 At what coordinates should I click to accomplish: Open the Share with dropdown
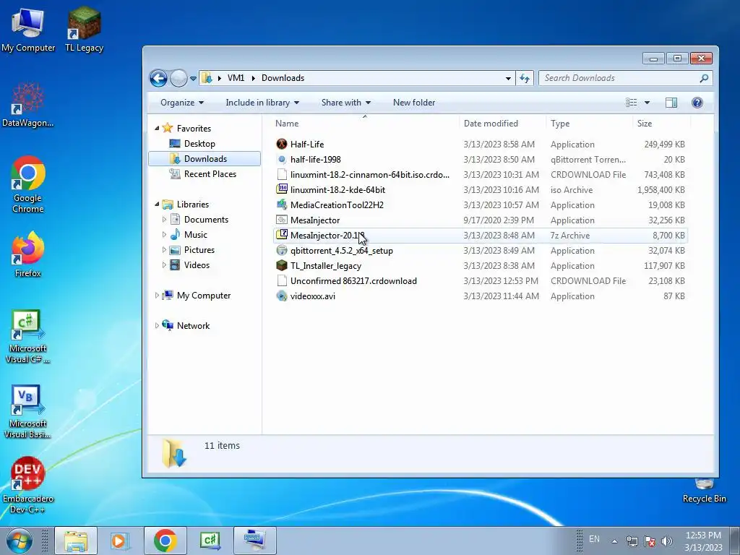click(x=346, y=103)
